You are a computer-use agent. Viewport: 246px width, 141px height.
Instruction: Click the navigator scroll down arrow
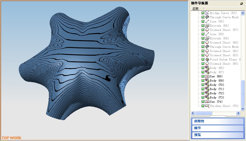coord(243,109)
